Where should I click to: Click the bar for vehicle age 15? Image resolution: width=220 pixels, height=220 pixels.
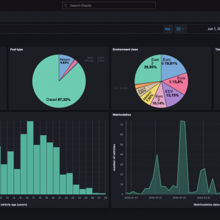(x=24, y=164)
